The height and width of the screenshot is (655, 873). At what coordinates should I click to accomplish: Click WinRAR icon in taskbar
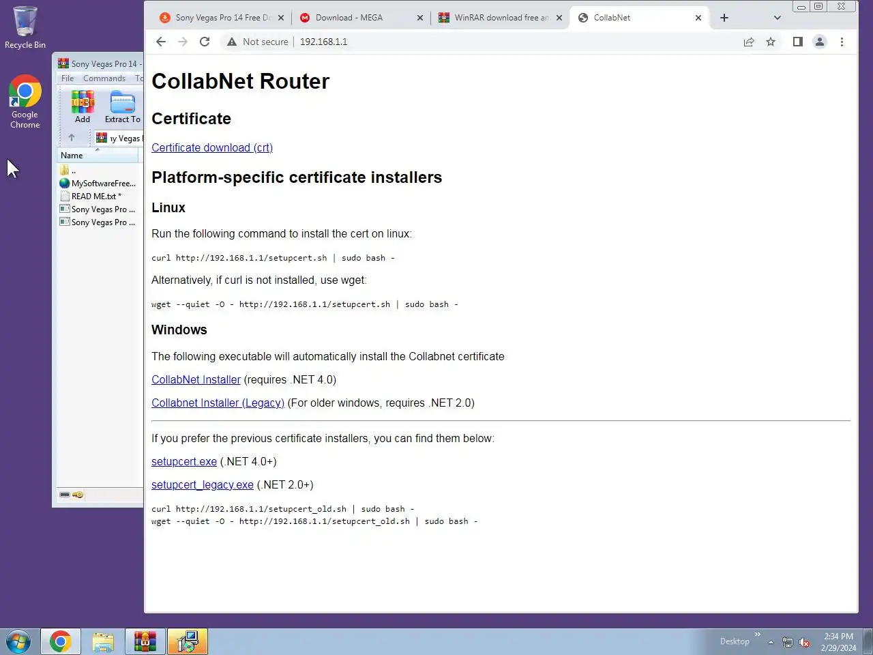coord(145,641)
